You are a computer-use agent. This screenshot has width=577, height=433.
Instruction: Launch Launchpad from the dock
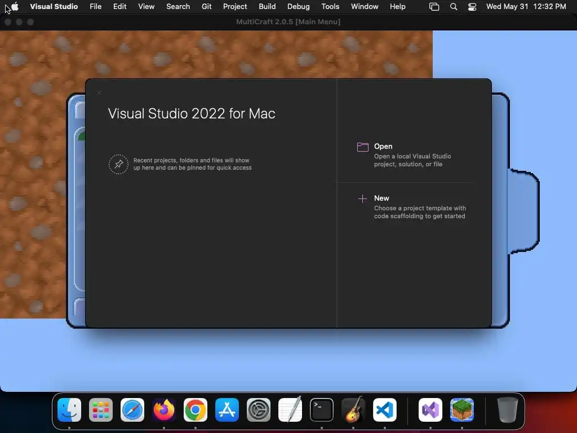[101, 410]
